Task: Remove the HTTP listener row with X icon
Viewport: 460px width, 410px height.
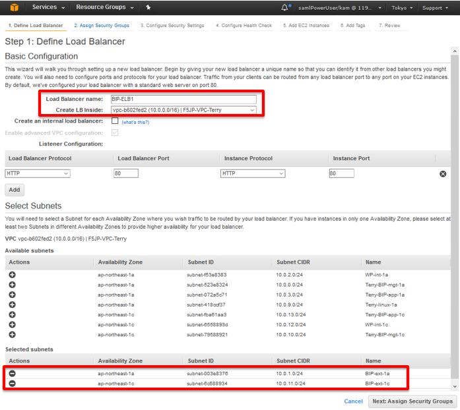Action: coord(443,174)
